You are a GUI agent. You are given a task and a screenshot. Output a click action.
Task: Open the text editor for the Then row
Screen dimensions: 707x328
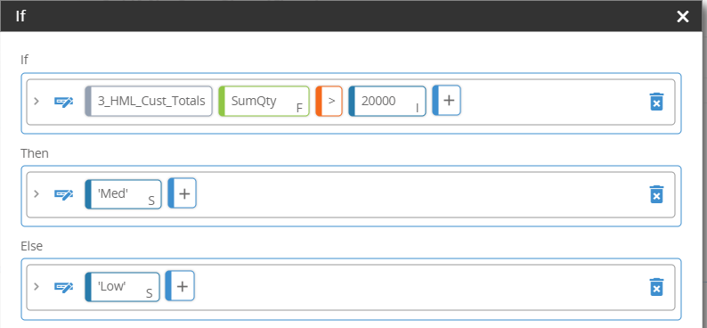[x=63, y=194]
